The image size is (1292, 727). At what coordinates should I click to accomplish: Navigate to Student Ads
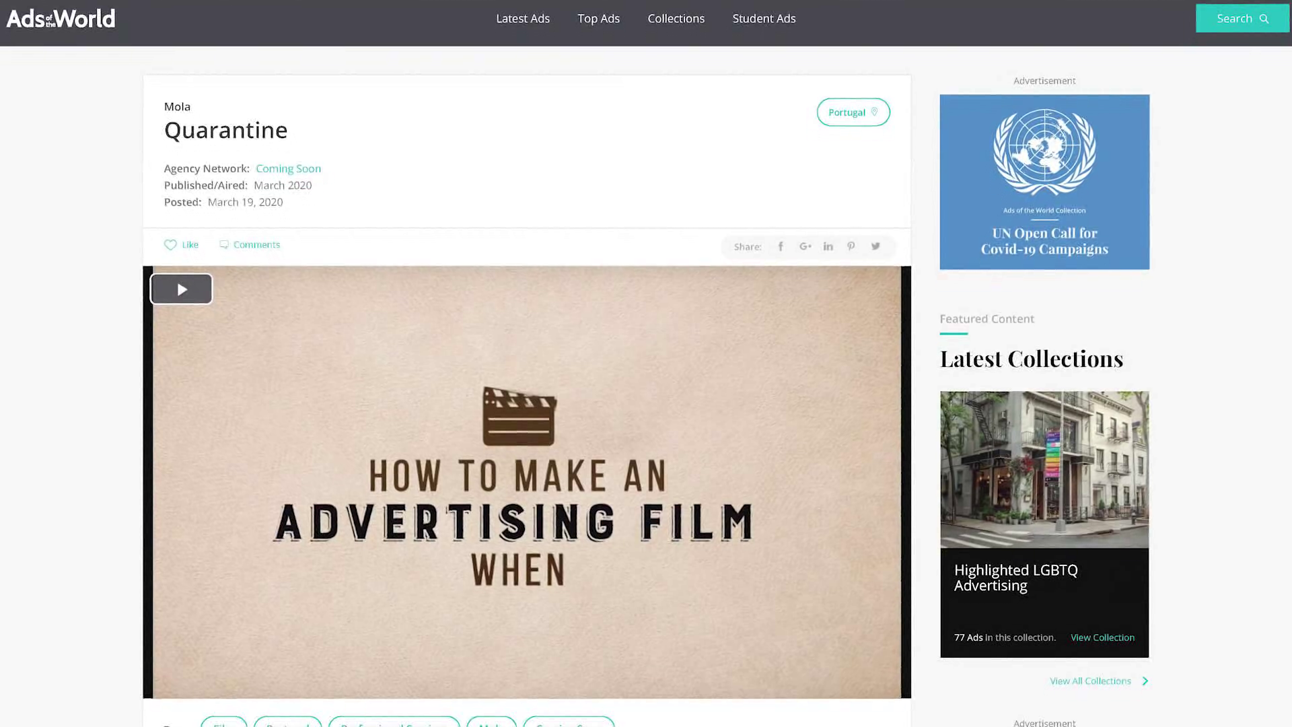tap(764, 19)
